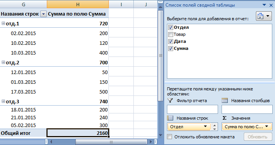The width and height of the screenshot is (275, 145).
Task: Select the value 240 for 21.01.2015
Action: click(x=78, y=117)
